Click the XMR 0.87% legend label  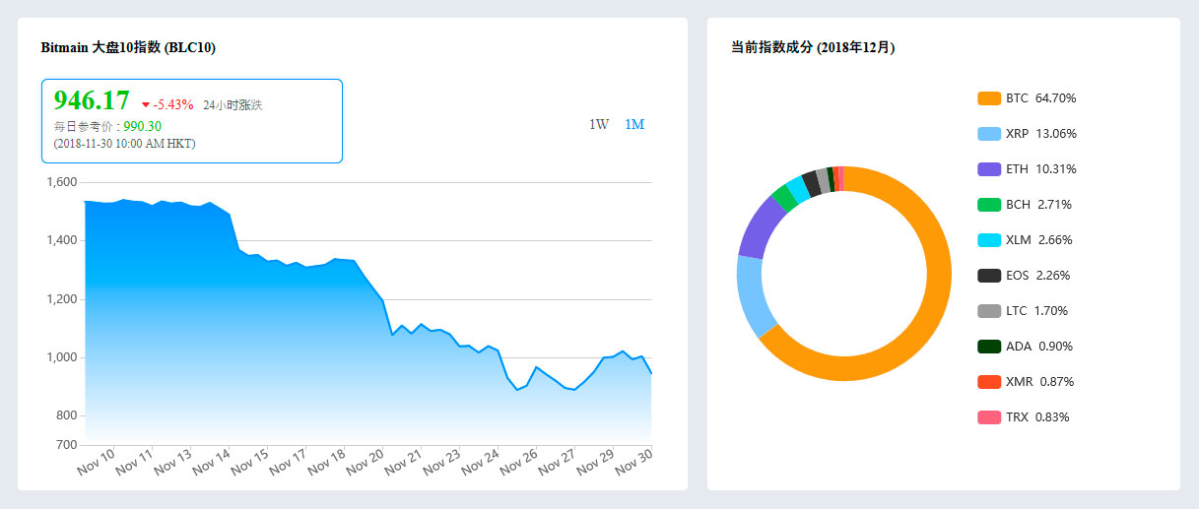tap(1039, 382)
